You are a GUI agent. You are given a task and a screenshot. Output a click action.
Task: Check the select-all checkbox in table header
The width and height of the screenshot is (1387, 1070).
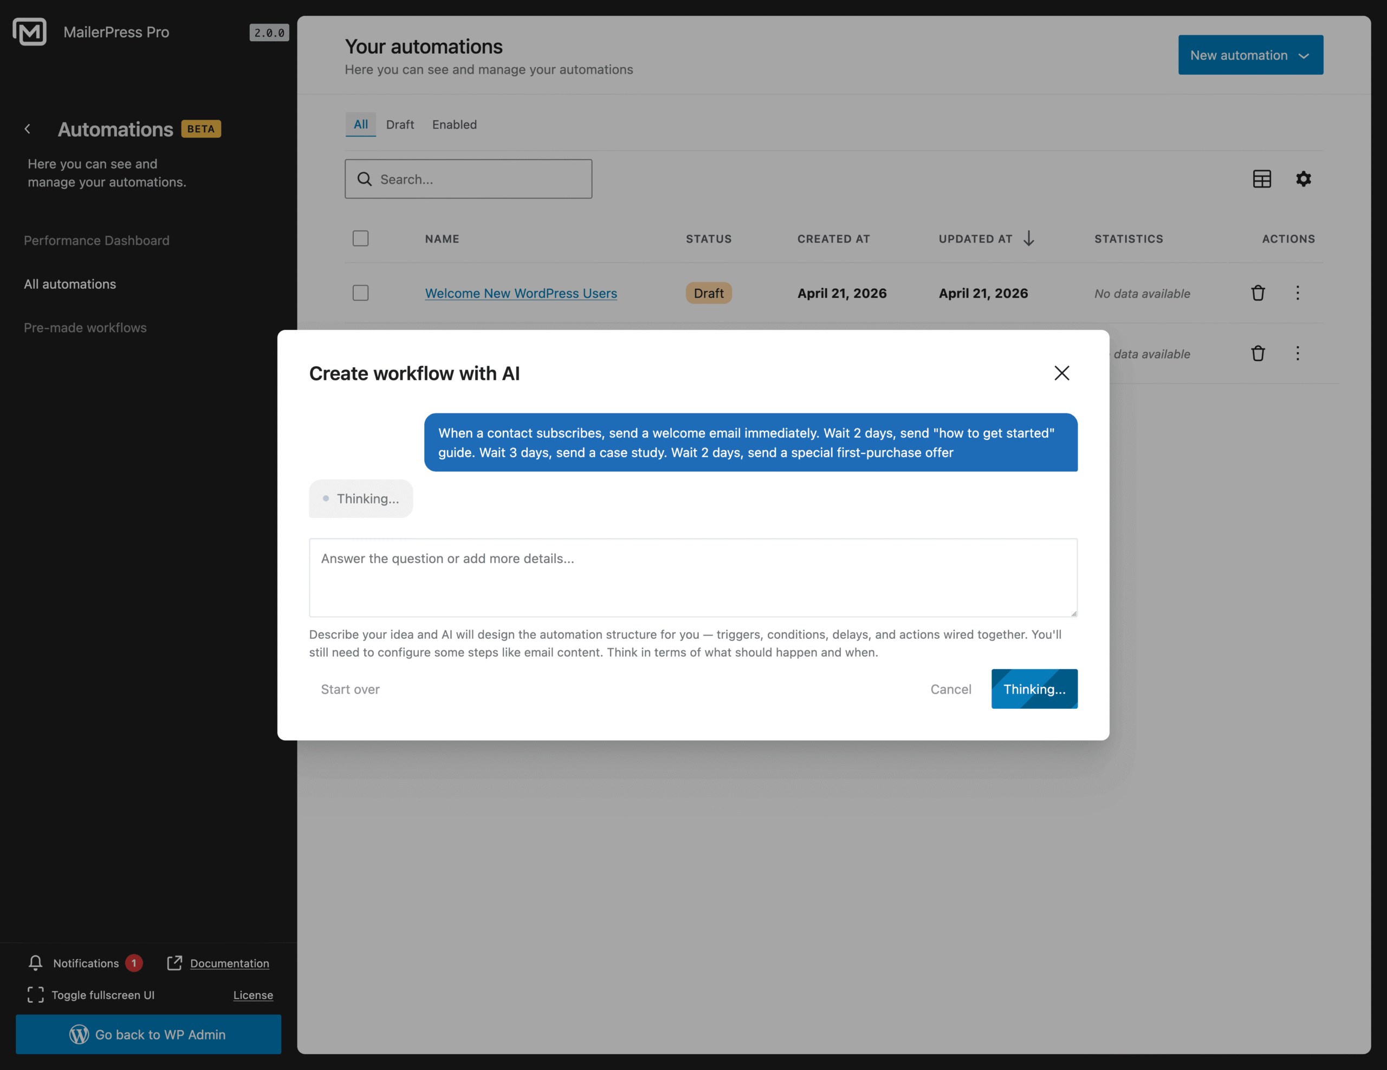pos(360,238)
